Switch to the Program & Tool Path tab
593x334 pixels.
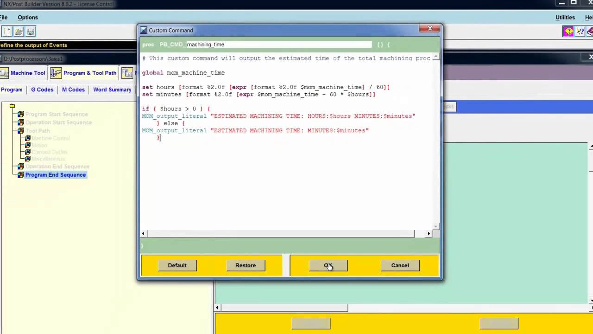84,73
